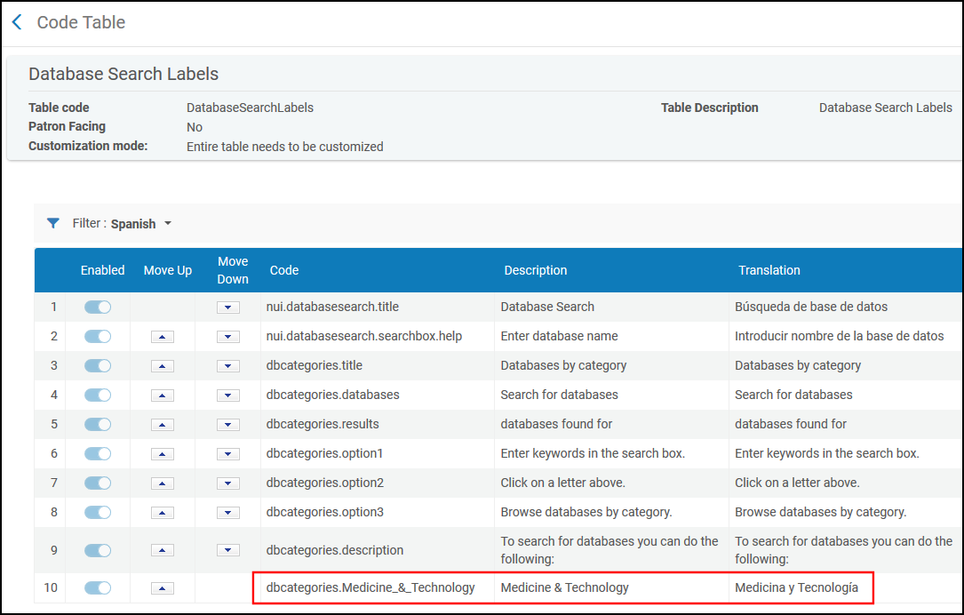Click the Translation column header

tap(769, 270)
